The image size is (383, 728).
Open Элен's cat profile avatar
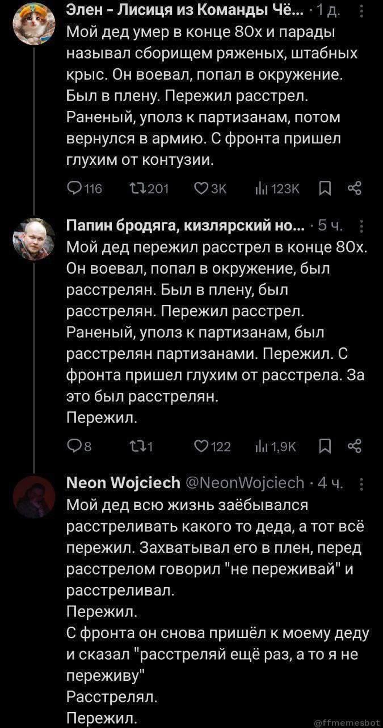[34, 23]
